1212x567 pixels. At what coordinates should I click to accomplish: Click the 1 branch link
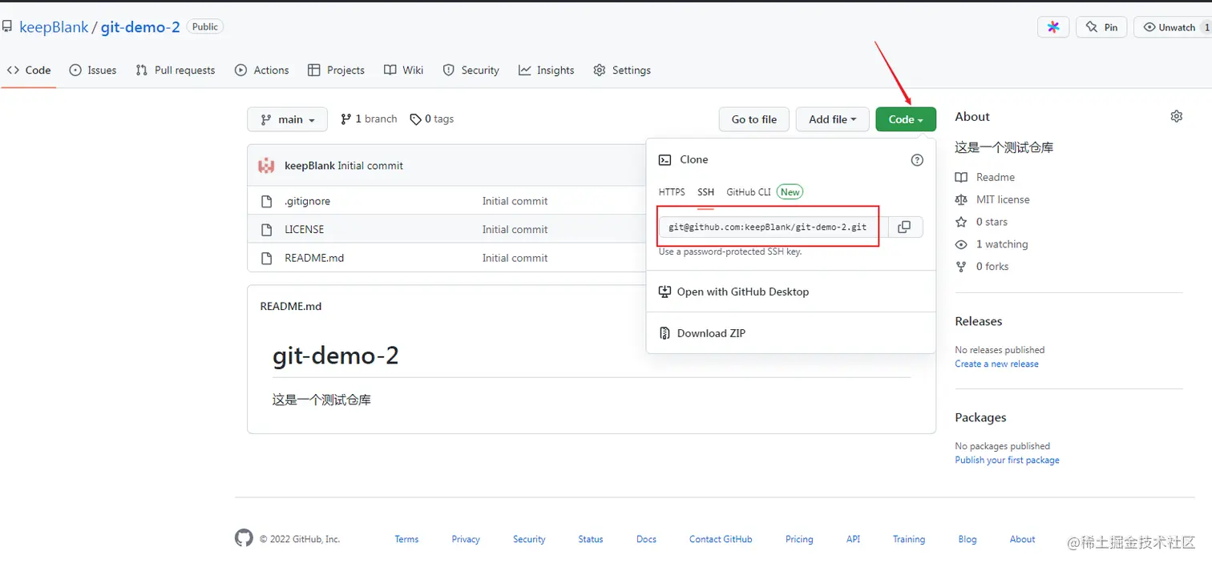click(x=369, y=119)
